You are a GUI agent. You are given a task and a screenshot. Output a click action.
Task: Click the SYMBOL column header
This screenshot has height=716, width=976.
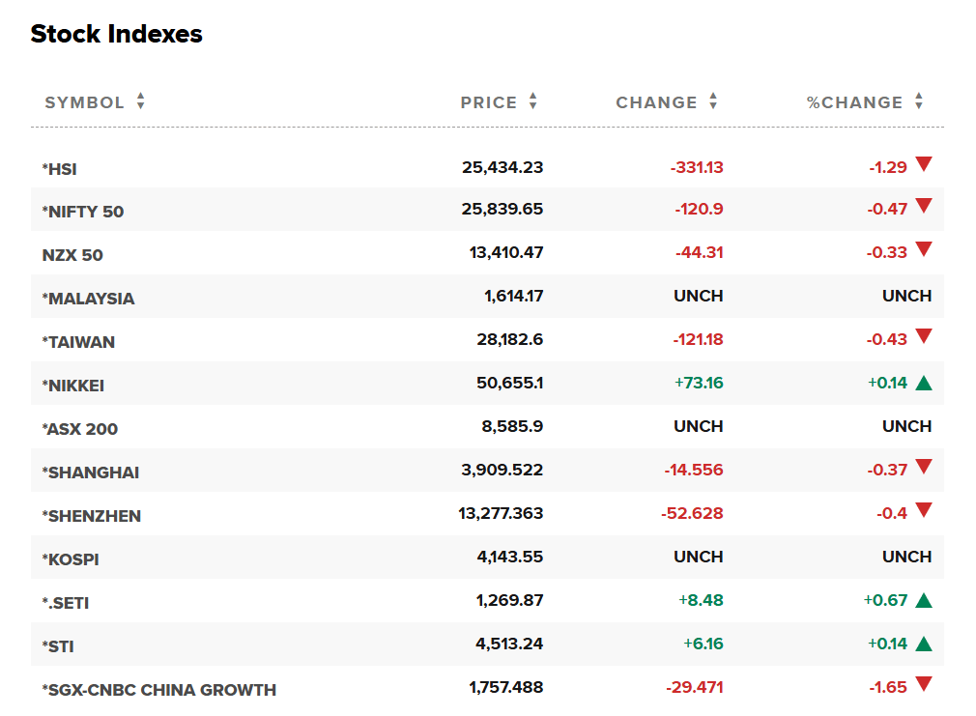pos(85,102)
